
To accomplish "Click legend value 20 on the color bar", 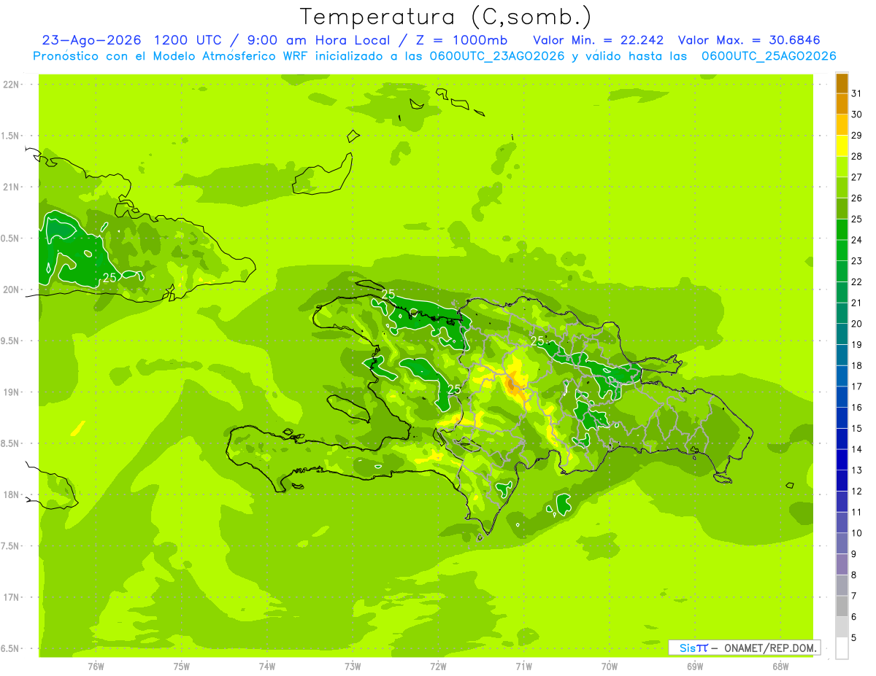I will (856, 324).
